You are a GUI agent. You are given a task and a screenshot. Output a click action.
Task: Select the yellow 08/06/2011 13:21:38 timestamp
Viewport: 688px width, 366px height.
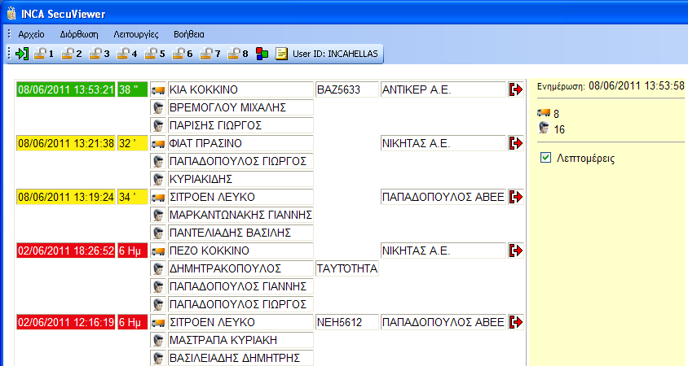[x=66, y=143]
